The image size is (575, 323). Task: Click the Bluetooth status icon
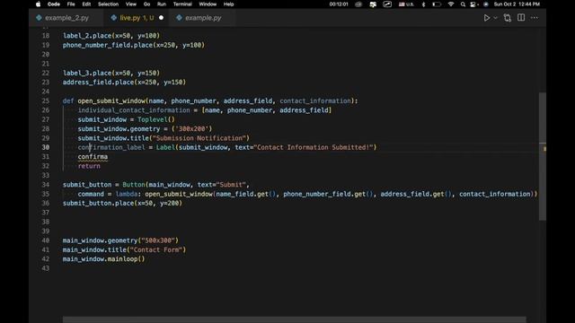click(423, 4)
